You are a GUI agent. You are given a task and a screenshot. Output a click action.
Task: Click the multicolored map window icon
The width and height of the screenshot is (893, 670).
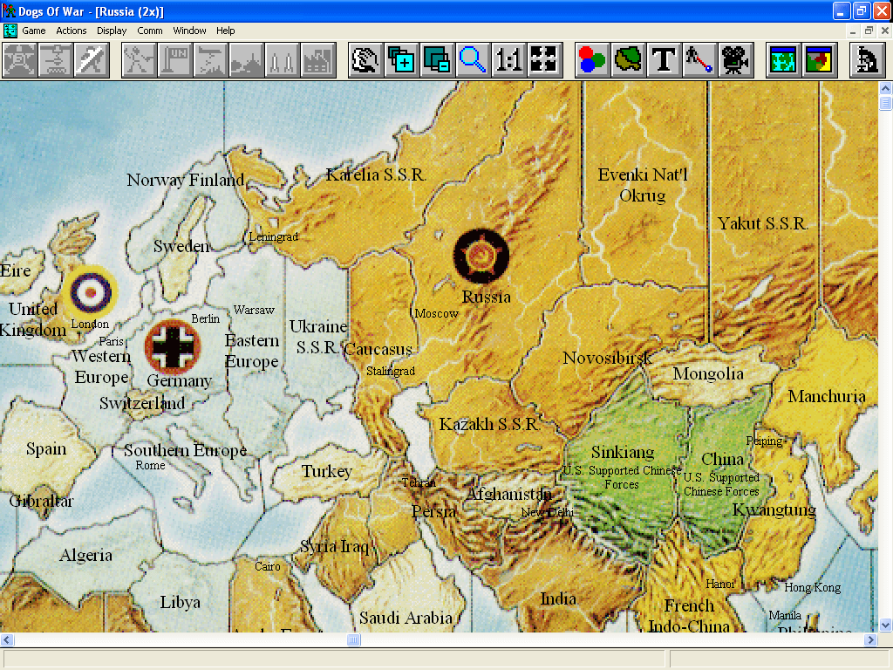(819, 60)
